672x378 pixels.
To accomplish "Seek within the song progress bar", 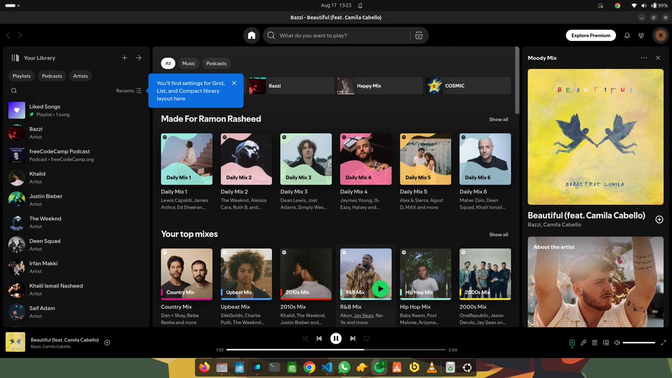I will click(335, 349).
